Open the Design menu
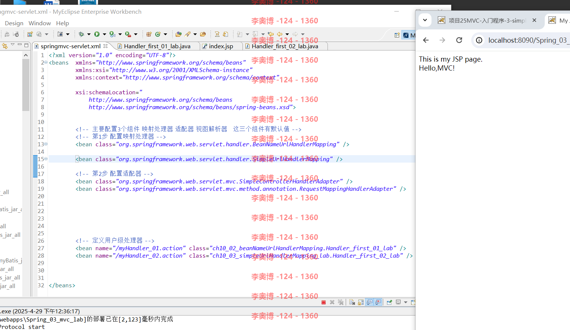Image resolution: width=570 pixels, height=330 pixels. (x=14, y=23)
